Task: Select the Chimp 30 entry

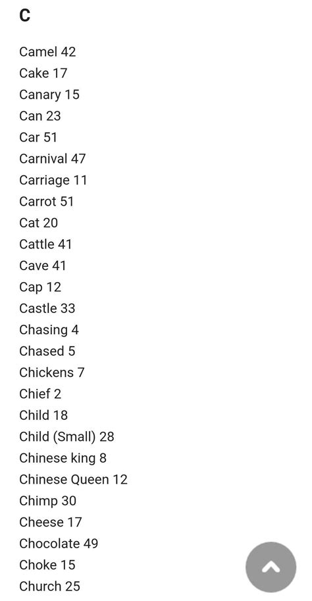Action: click(x=47, y=501)
